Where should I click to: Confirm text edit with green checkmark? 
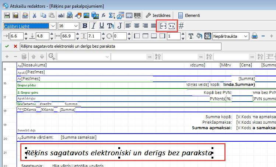(x=7, y=46)
